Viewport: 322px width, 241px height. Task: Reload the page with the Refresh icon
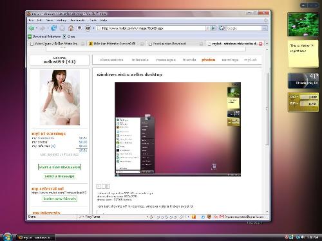(53, 28)
